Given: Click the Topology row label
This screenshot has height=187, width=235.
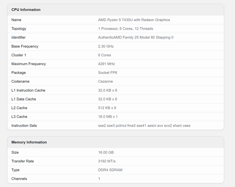Looking at the screenshot, I should (x=19, y=29).
